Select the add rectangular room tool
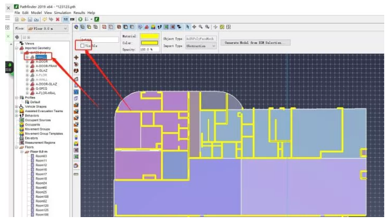This screenshot has width=386, height=220. click(76, 85)
